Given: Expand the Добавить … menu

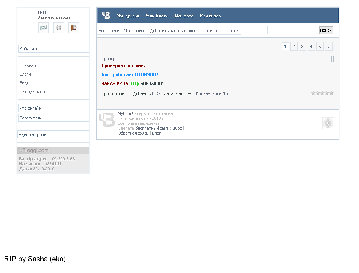Looking at the screenshot, I should point(53,49).
